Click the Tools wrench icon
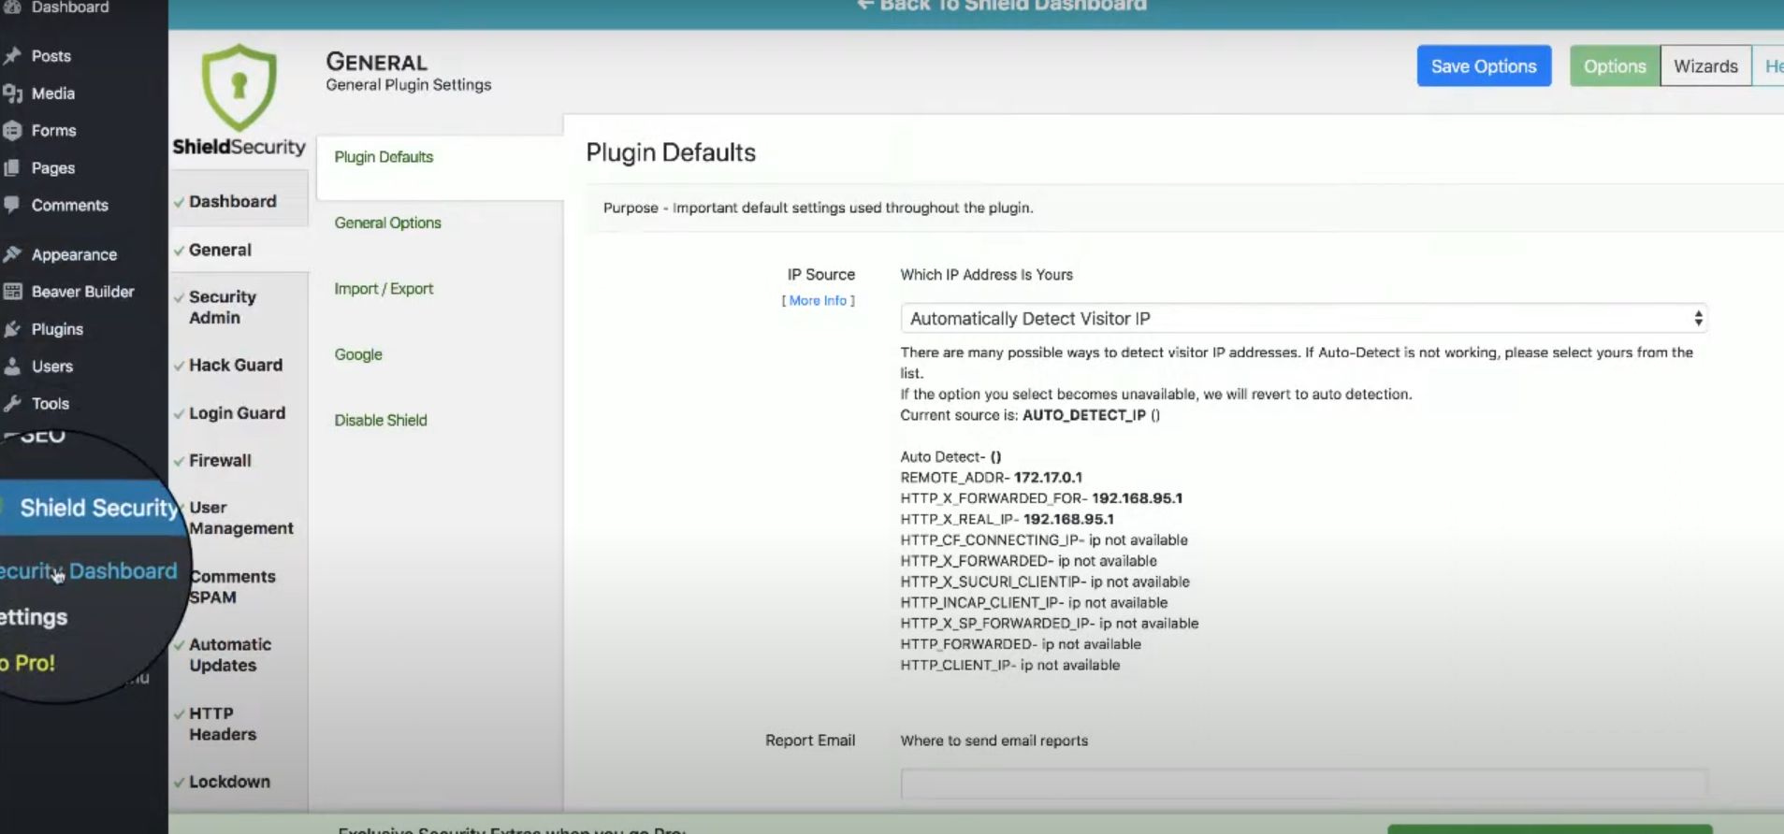The width and height of the screenshot is (1784, 834). 12,404
